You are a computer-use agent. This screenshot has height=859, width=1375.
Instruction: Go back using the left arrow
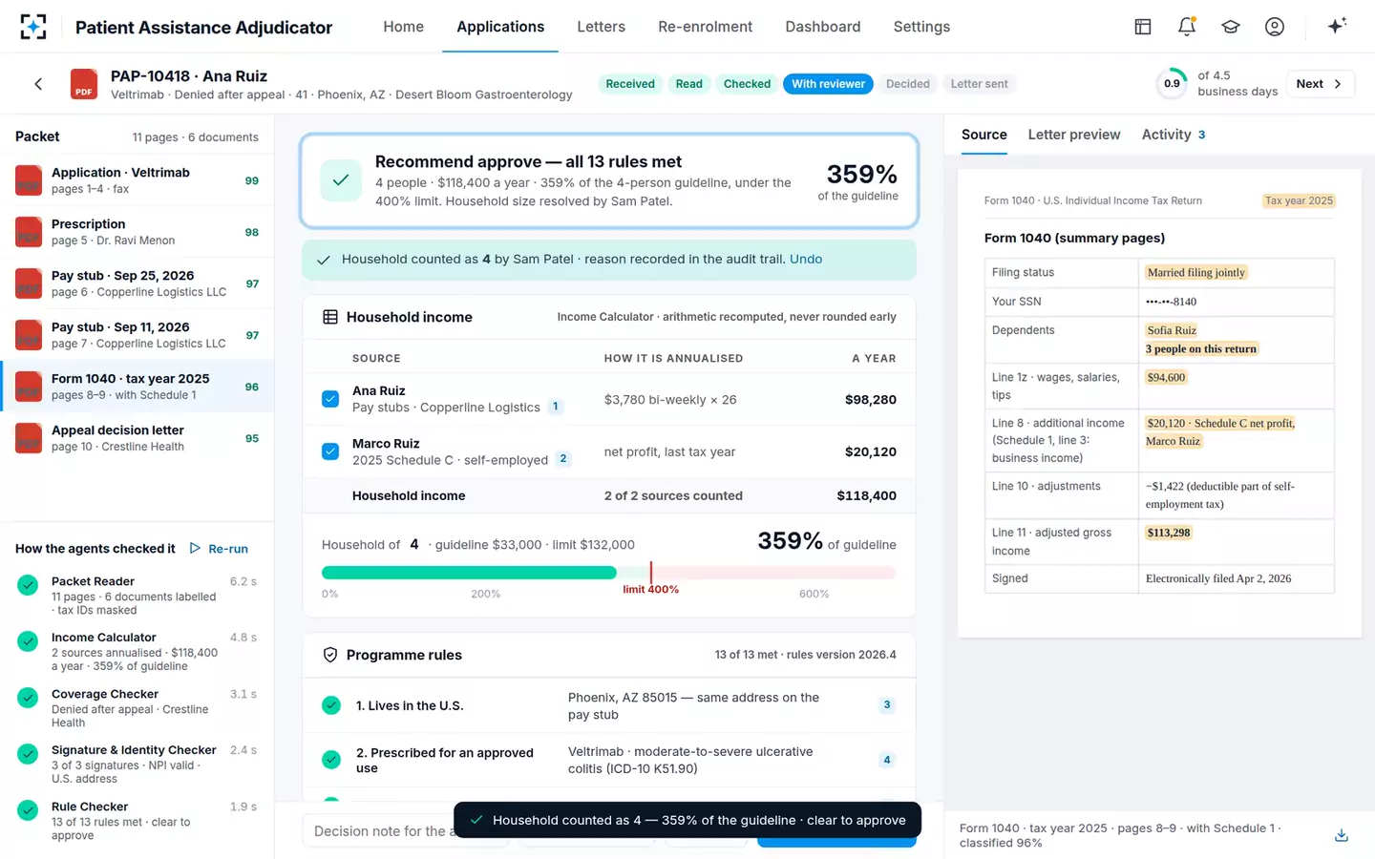[38, 84]
